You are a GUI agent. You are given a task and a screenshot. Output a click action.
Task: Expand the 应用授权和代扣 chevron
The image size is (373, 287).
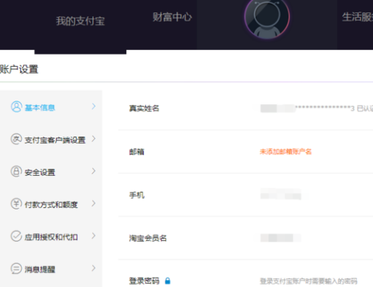click(94, 236)
